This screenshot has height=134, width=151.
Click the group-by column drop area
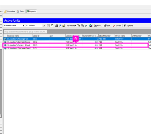(25, 32)
